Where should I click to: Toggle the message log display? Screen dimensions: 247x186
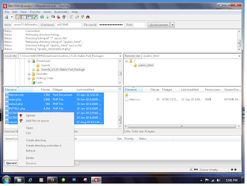[x=19, y=17]
